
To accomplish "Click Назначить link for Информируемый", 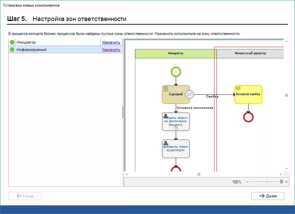I will (x=111, y=50).
